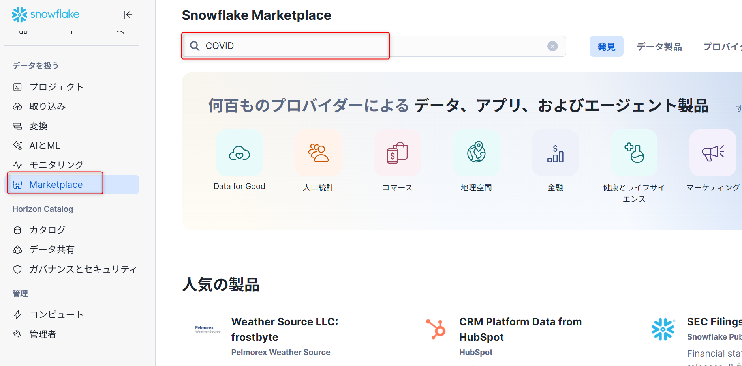Viewport: 742px width, 366px height.
Task: Click the Data for Good label
Action: (239, 186)
